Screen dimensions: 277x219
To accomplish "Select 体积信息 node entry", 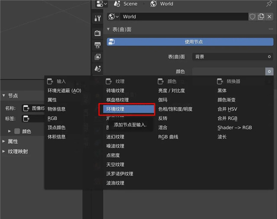I will tap(57, 137).
